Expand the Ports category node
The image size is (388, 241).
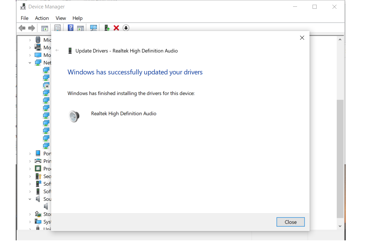click(30, 154)
